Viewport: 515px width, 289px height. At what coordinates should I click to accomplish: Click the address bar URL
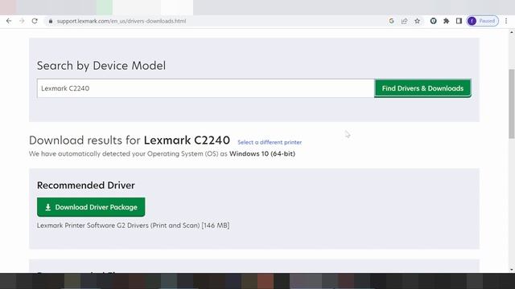122,21
